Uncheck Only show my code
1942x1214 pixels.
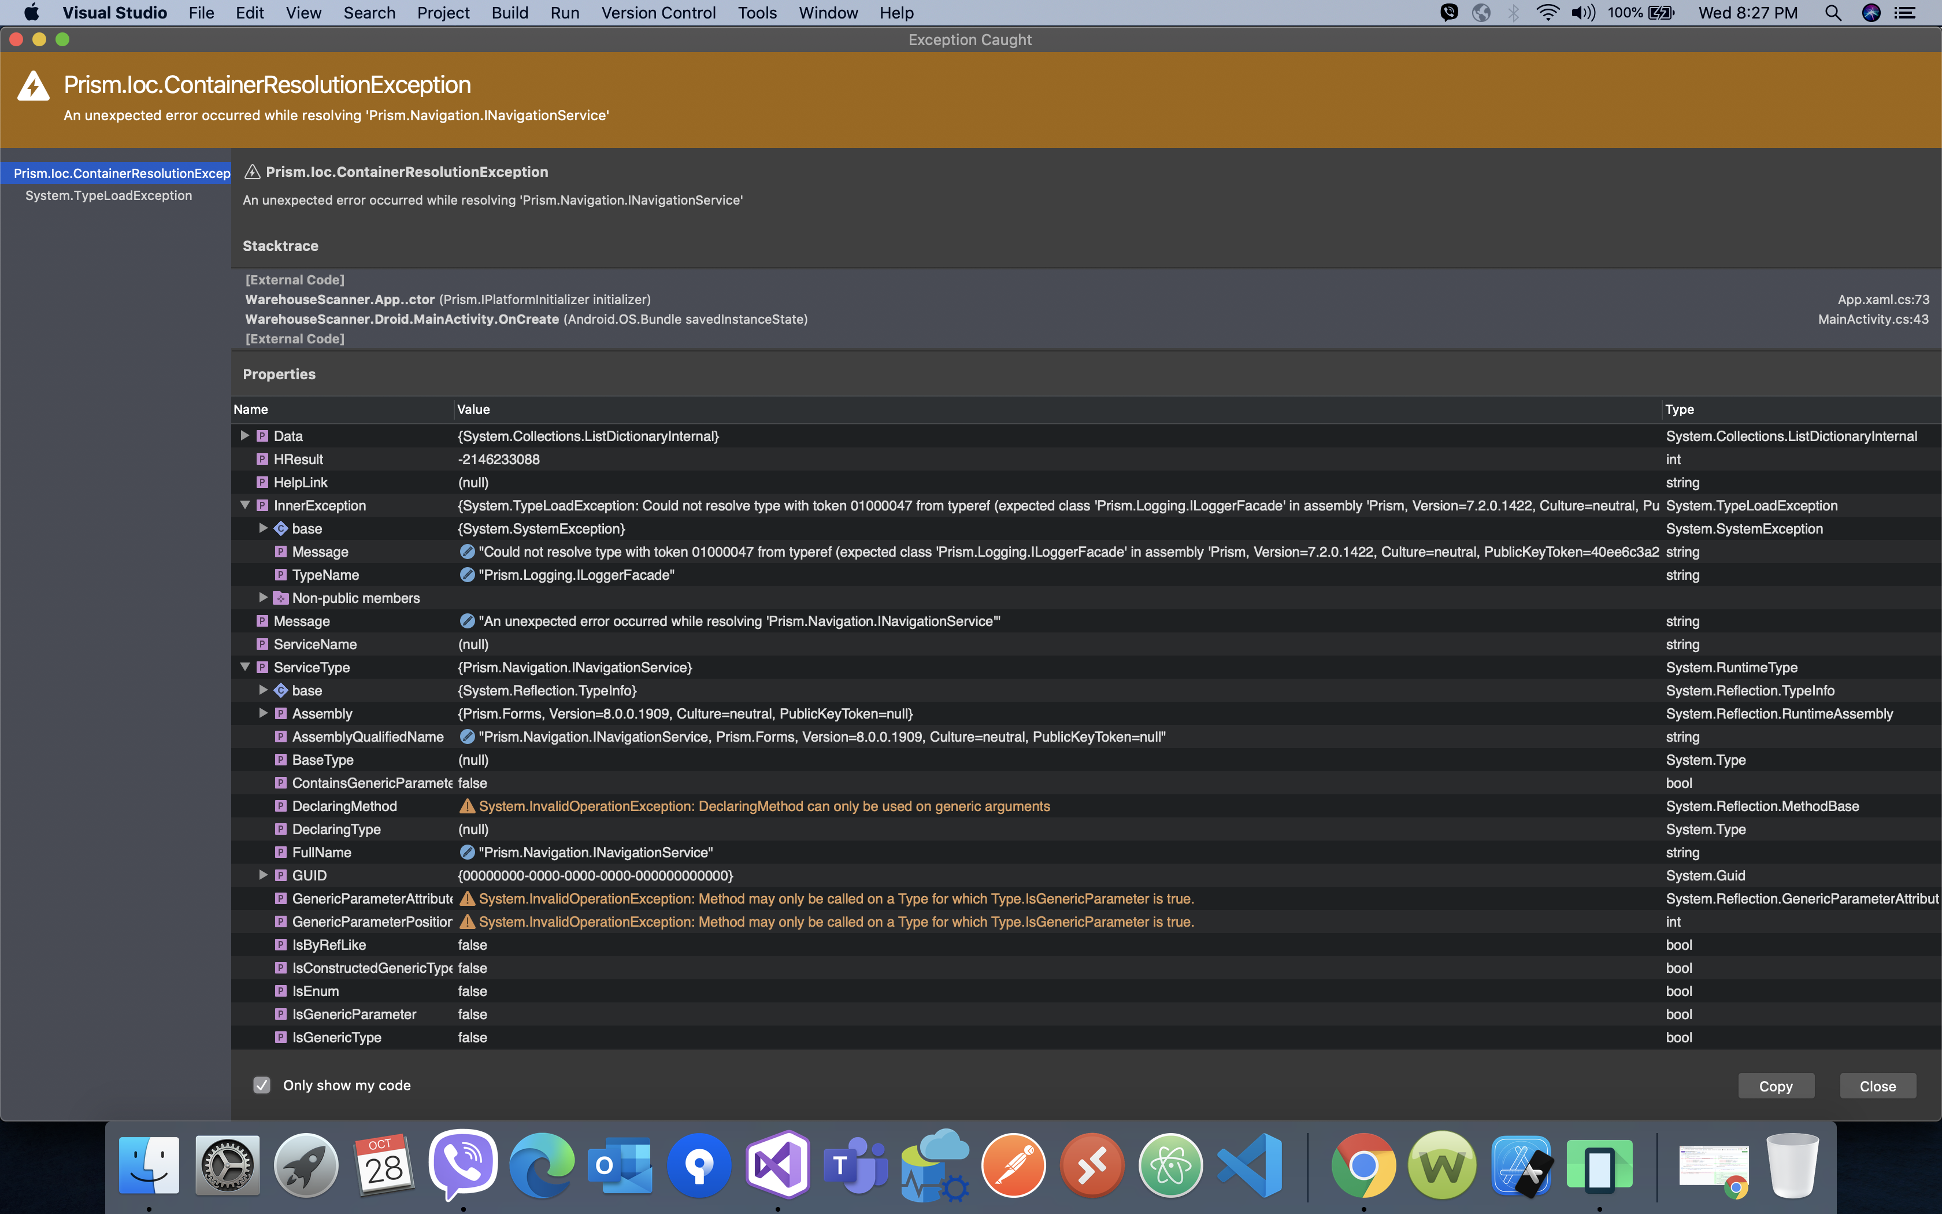[x=262, y=1085]
